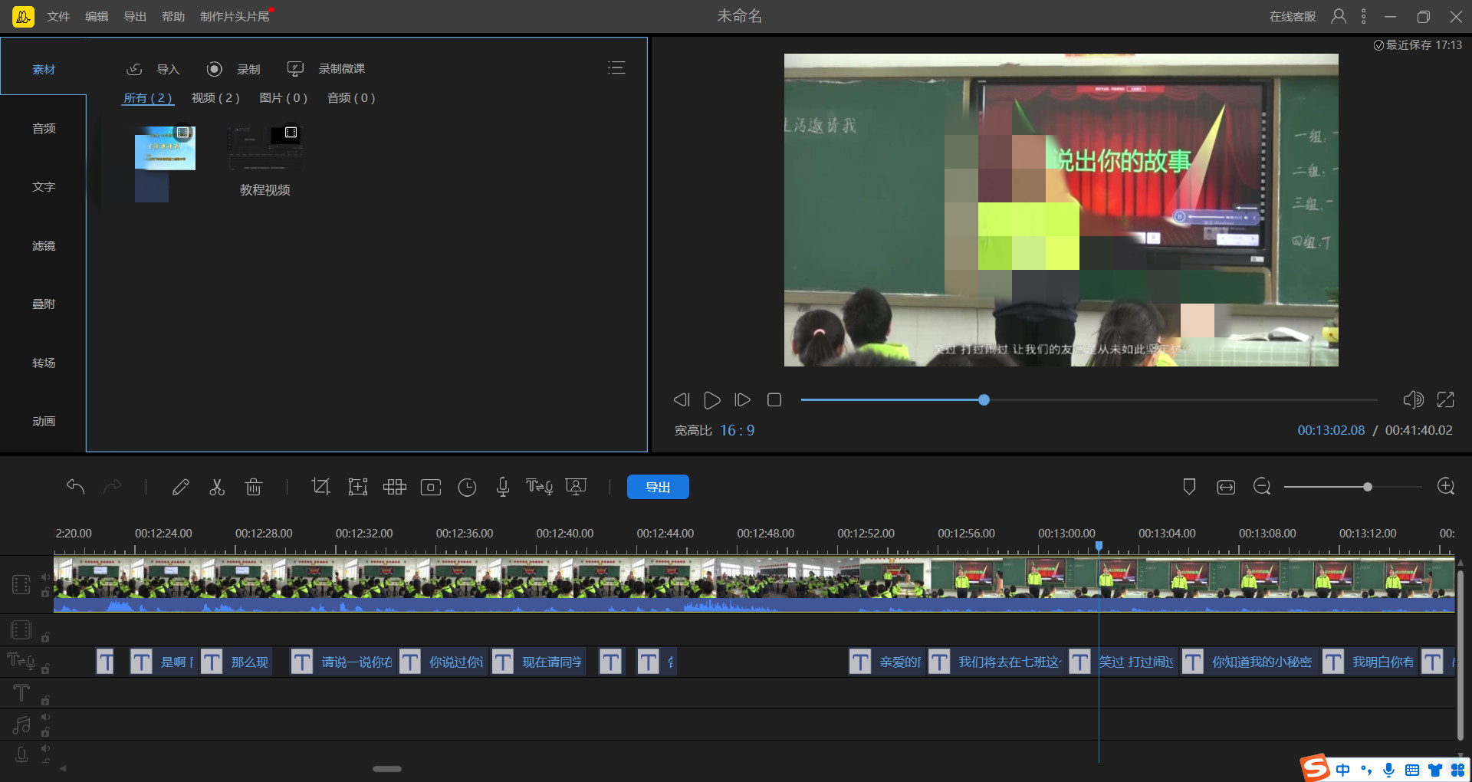Switch to the 滤镜 sidebar tab
Screen dimensions: 1472x782
[44, 245]
